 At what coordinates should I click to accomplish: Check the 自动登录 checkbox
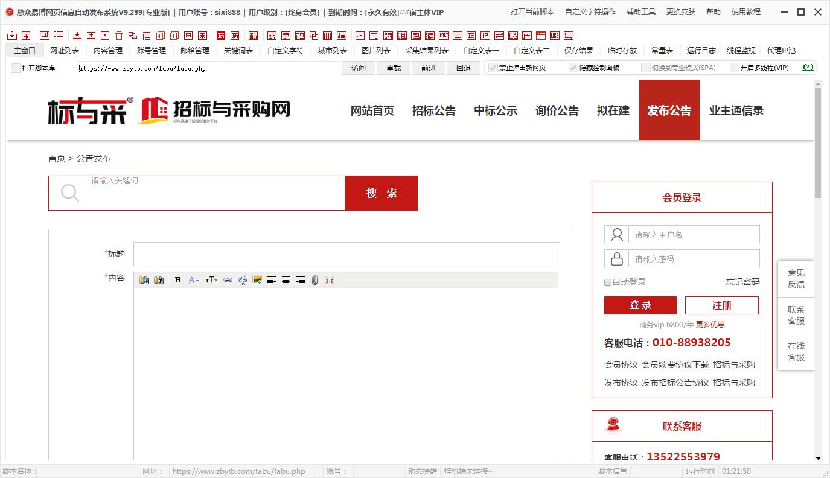[x=608, y=282]
